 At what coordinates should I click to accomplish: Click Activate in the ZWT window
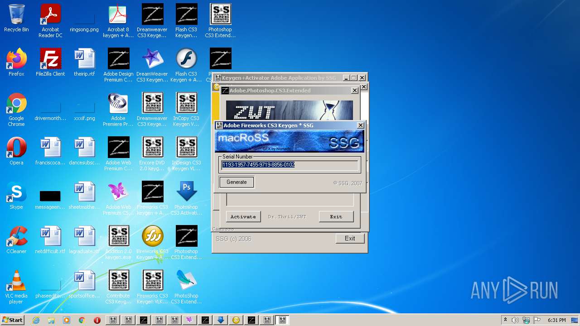pos(243,216)
